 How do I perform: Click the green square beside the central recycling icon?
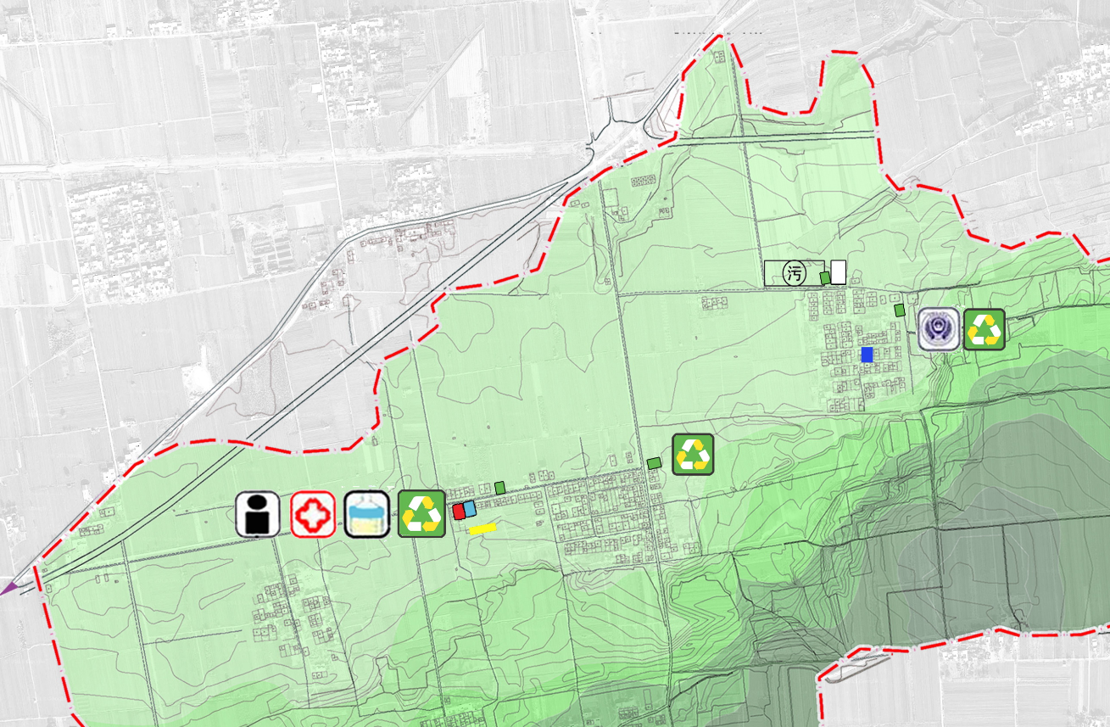[x=654, y=463]
